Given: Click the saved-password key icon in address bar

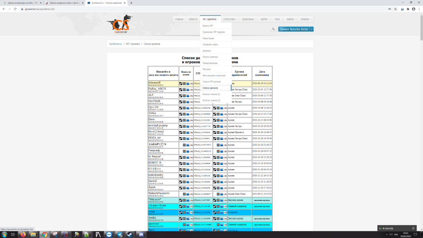Looking at the screenshot, I should pyautogui.click(x=390, y=8).
